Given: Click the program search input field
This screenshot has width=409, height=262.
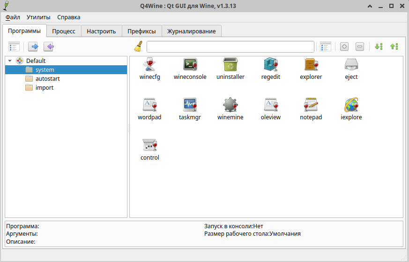Looking at the screenshot, I should 231,47.
